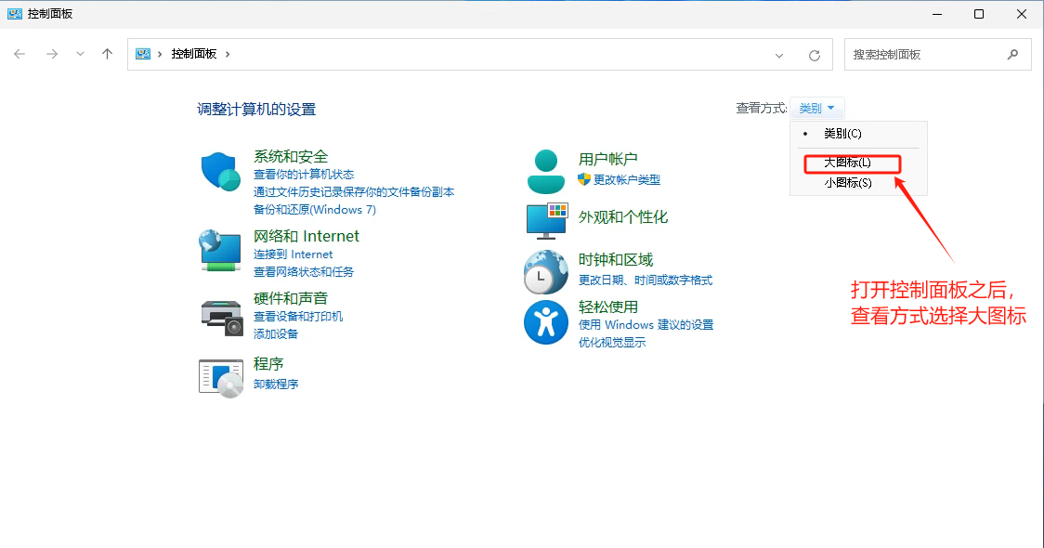Open the 用户帐户 person icon
This screenshot has width=1044, height=548.
[545, 171]
